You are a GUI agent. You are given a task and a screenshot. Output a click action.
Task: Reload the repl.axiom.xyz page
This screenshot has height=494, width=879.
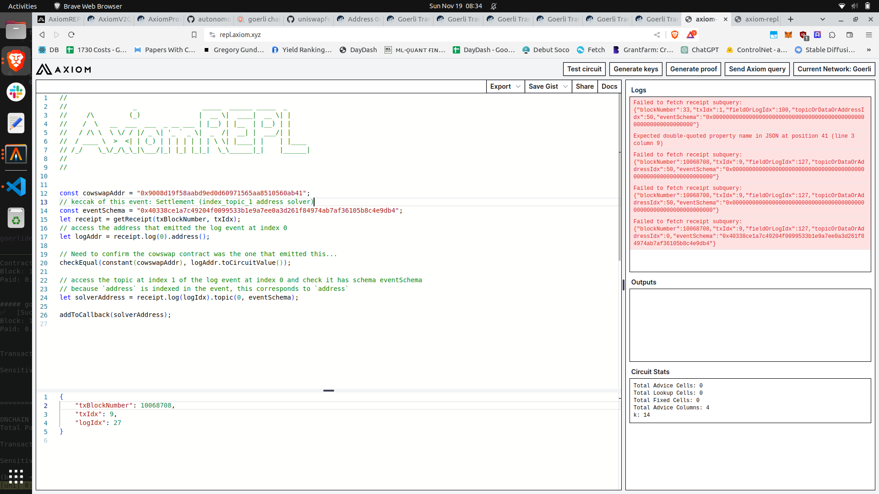[71, 35]
